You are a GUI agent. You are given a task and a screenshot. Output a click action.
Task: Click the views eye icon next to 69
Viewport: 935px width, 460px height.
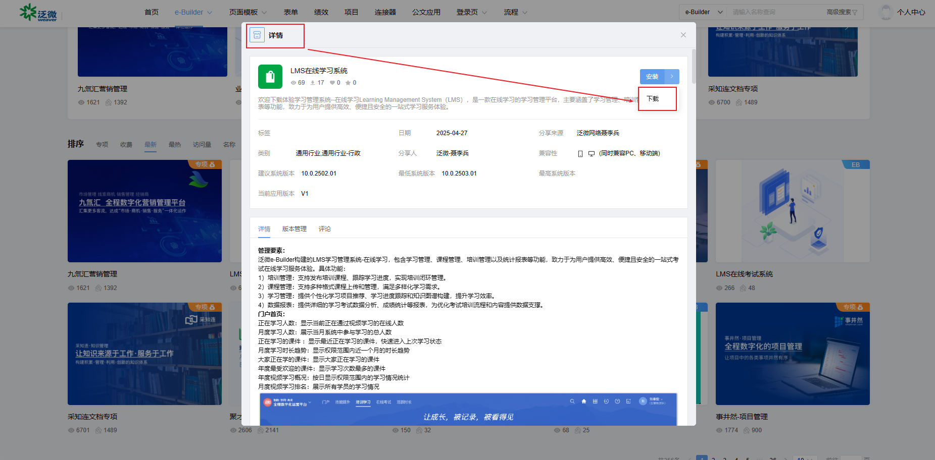click(x=293, y=83)
